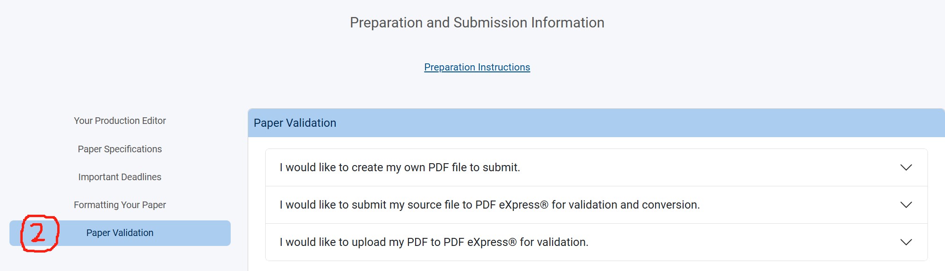Click the chevron beside create my own PDF
Screen dimensions: 945x271
pyautogui.click(x=906, y=167)
